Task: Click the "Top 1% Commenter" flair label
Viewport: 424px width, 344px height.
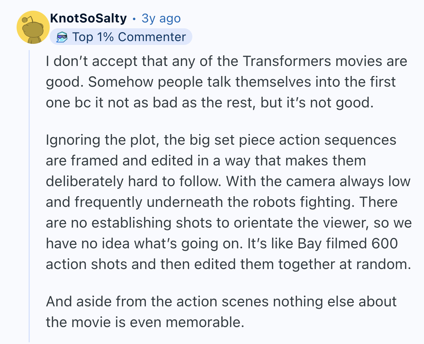Action: (129, 37)
